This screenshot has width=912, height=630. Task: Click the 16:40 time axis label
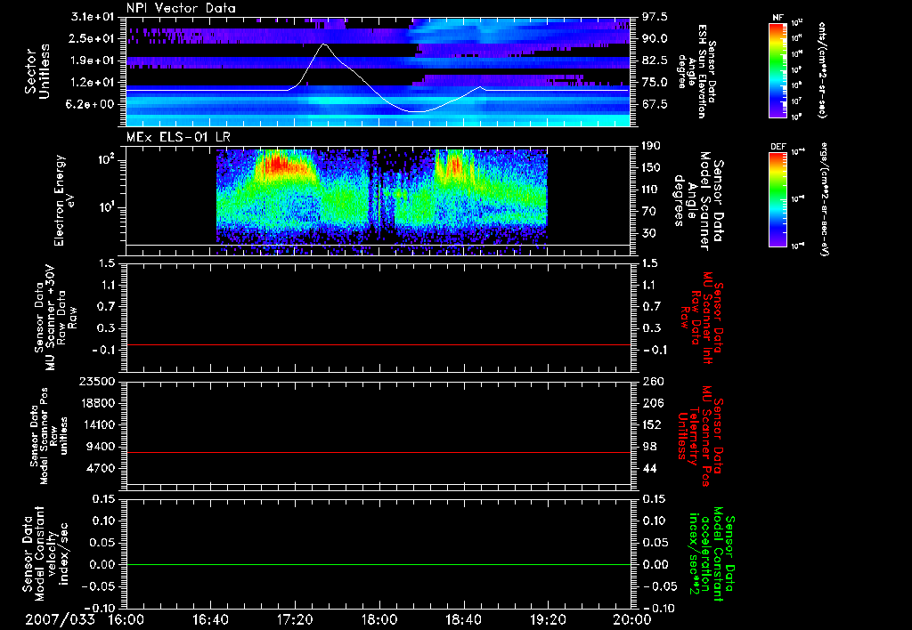point(210,619)
